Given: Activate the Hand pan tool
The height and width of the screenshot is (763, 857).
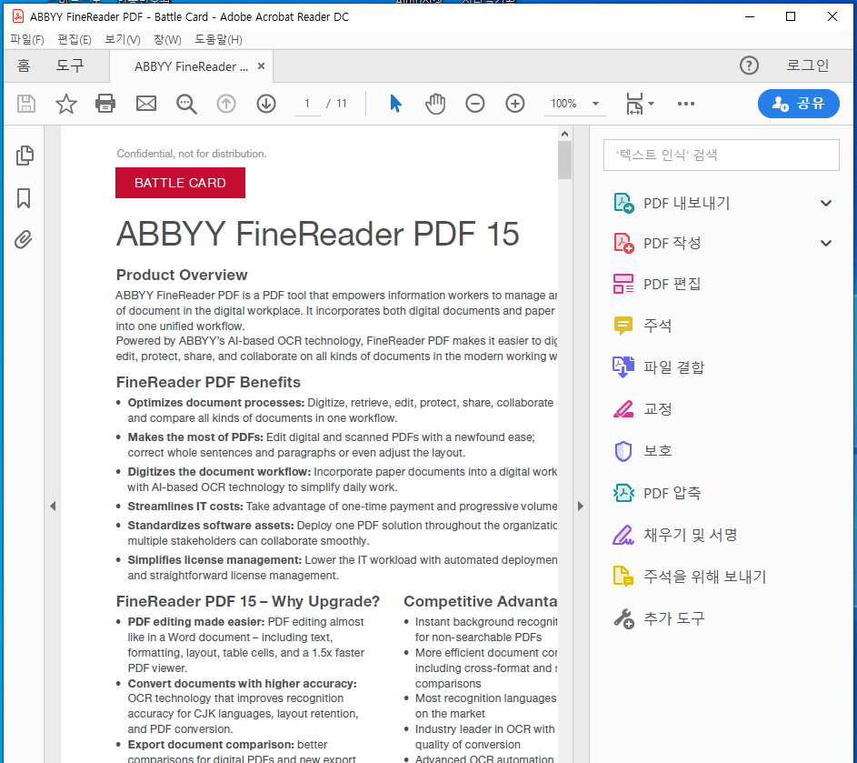Looking at the screenshot, I should 435,104.
